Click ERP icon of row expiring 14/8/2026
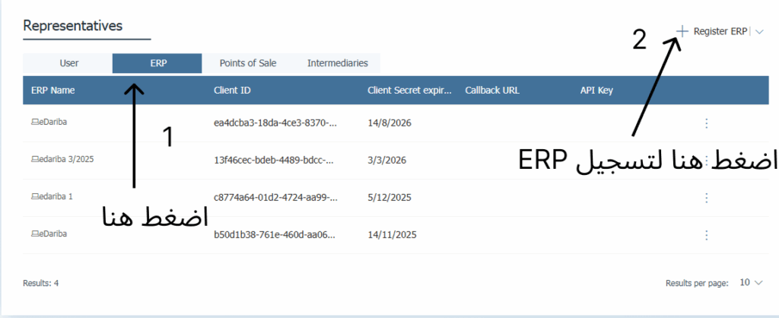The height and width of the screenshot is (318, 779). click(35, 122)
